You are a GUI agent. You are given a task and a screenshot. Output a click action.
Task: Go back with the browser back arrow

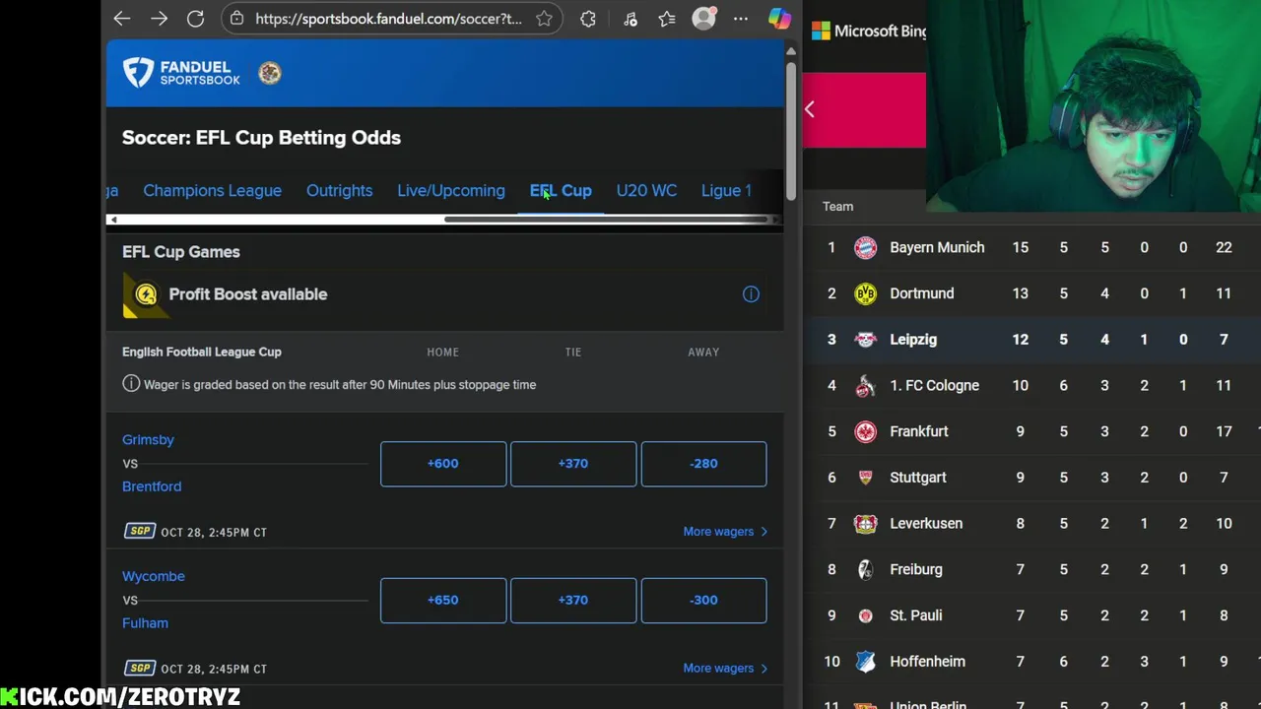pos(122,18)
